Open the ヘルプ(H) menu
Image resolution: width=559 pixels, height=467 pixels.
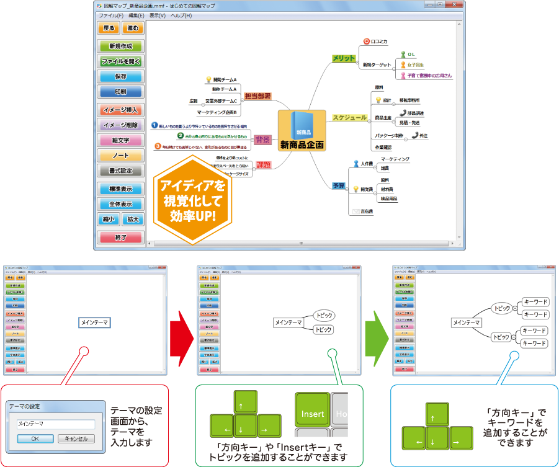[181, 14]
